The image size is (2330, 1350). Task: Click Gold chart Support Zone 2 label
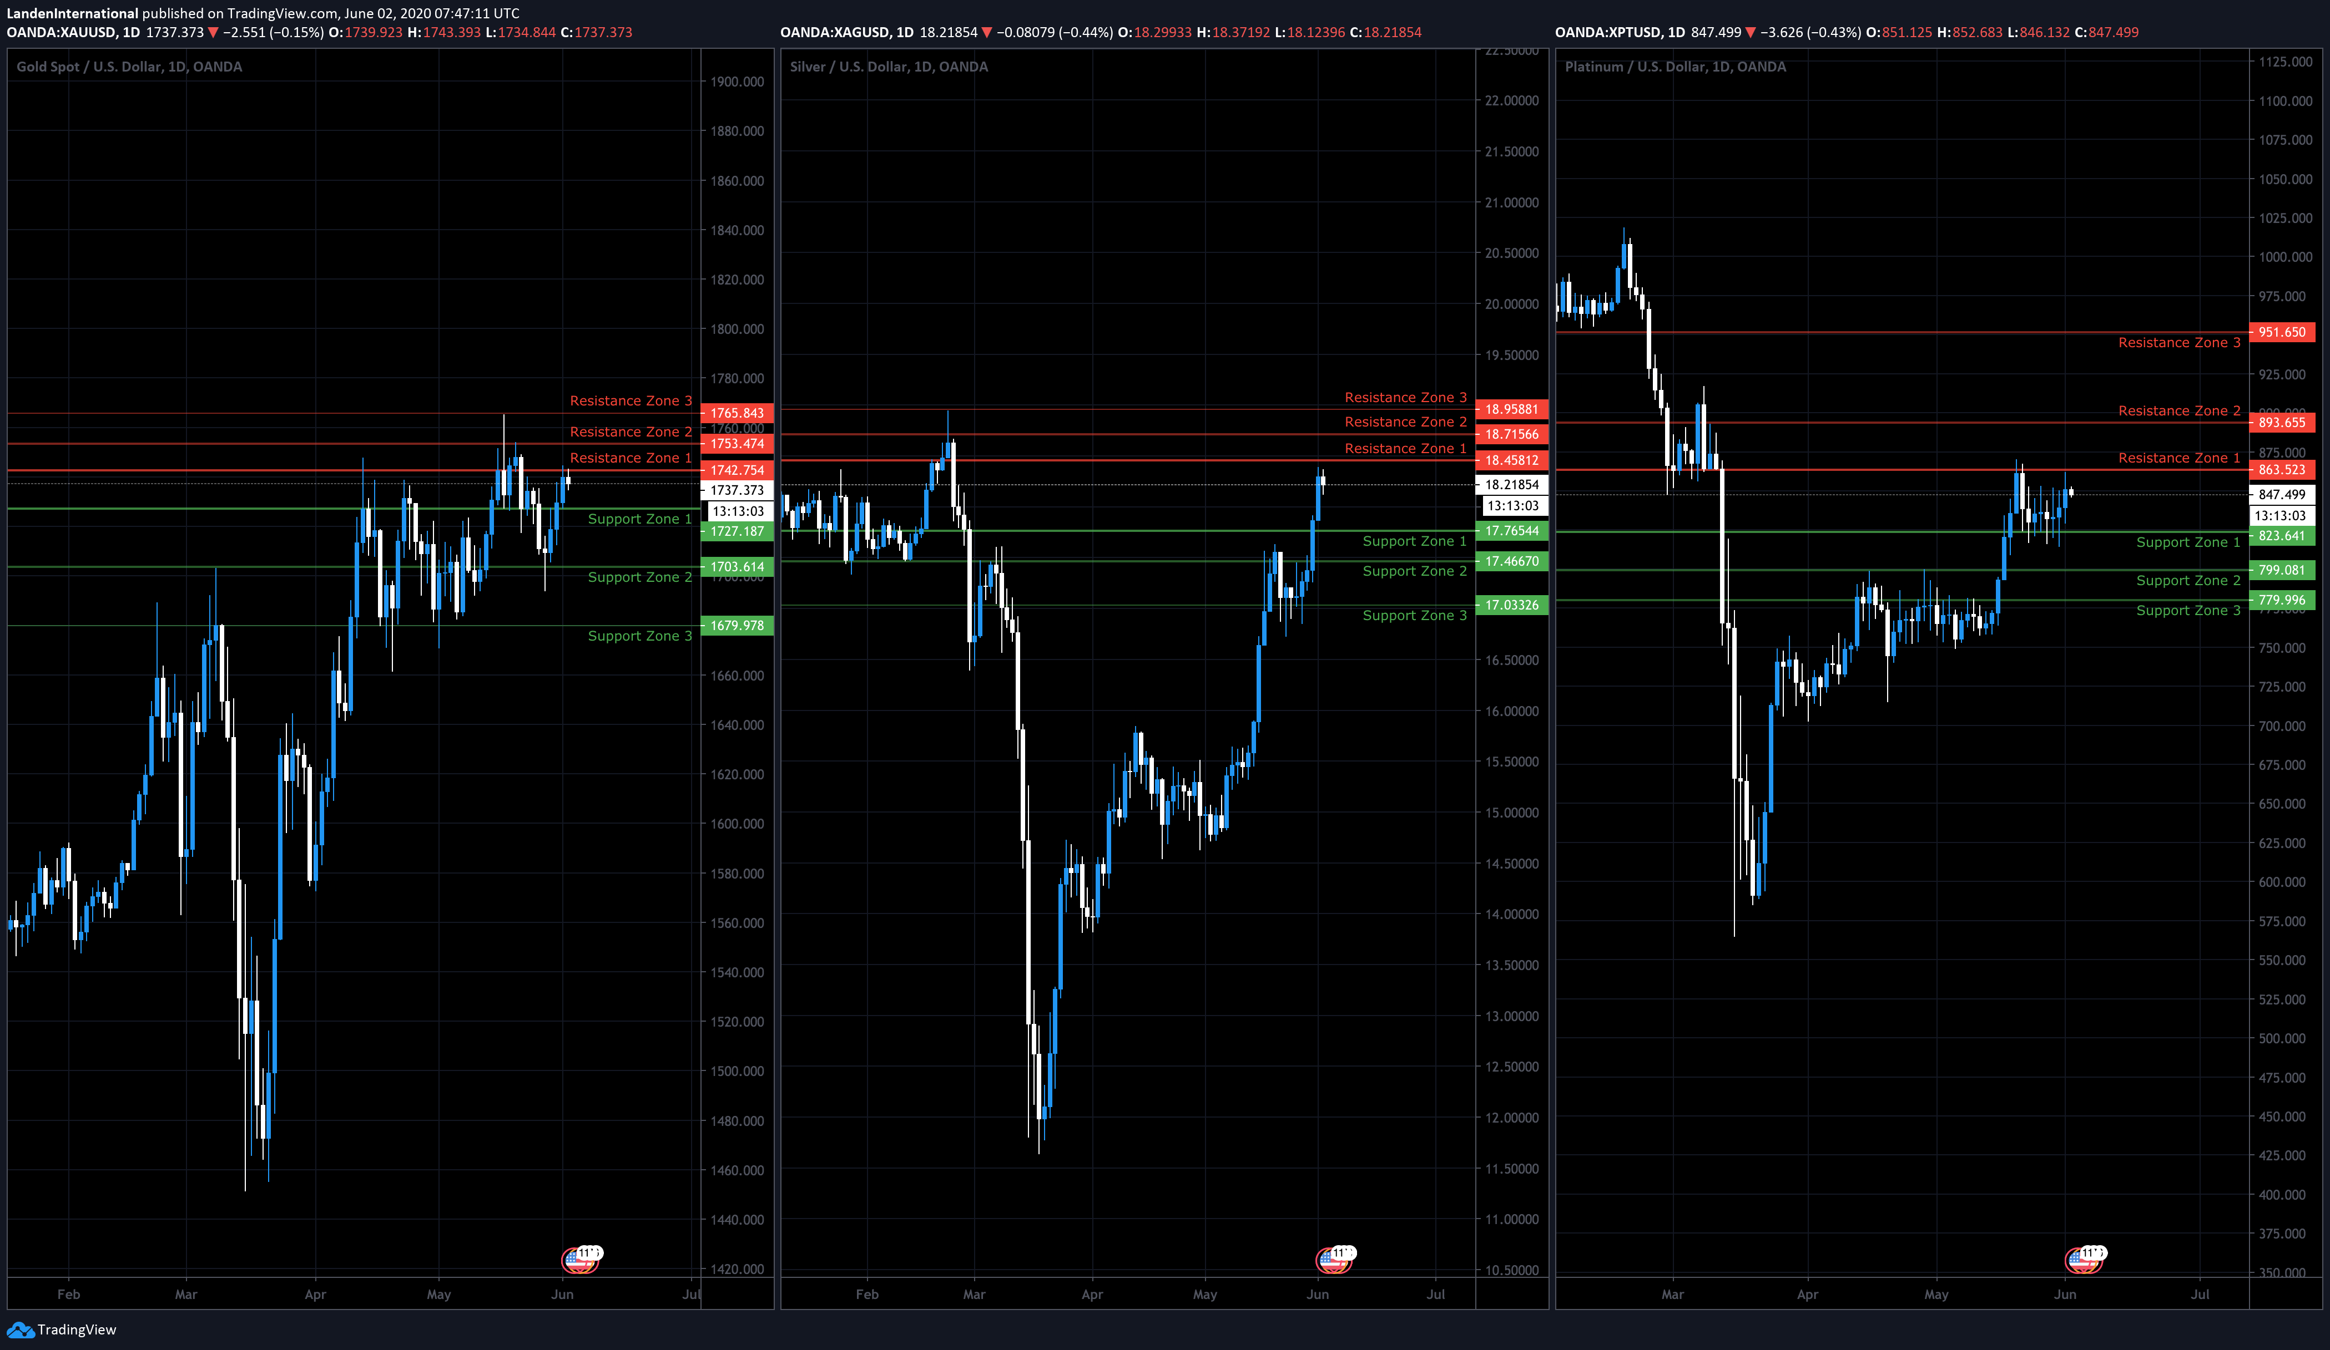[x=640, y=577]
